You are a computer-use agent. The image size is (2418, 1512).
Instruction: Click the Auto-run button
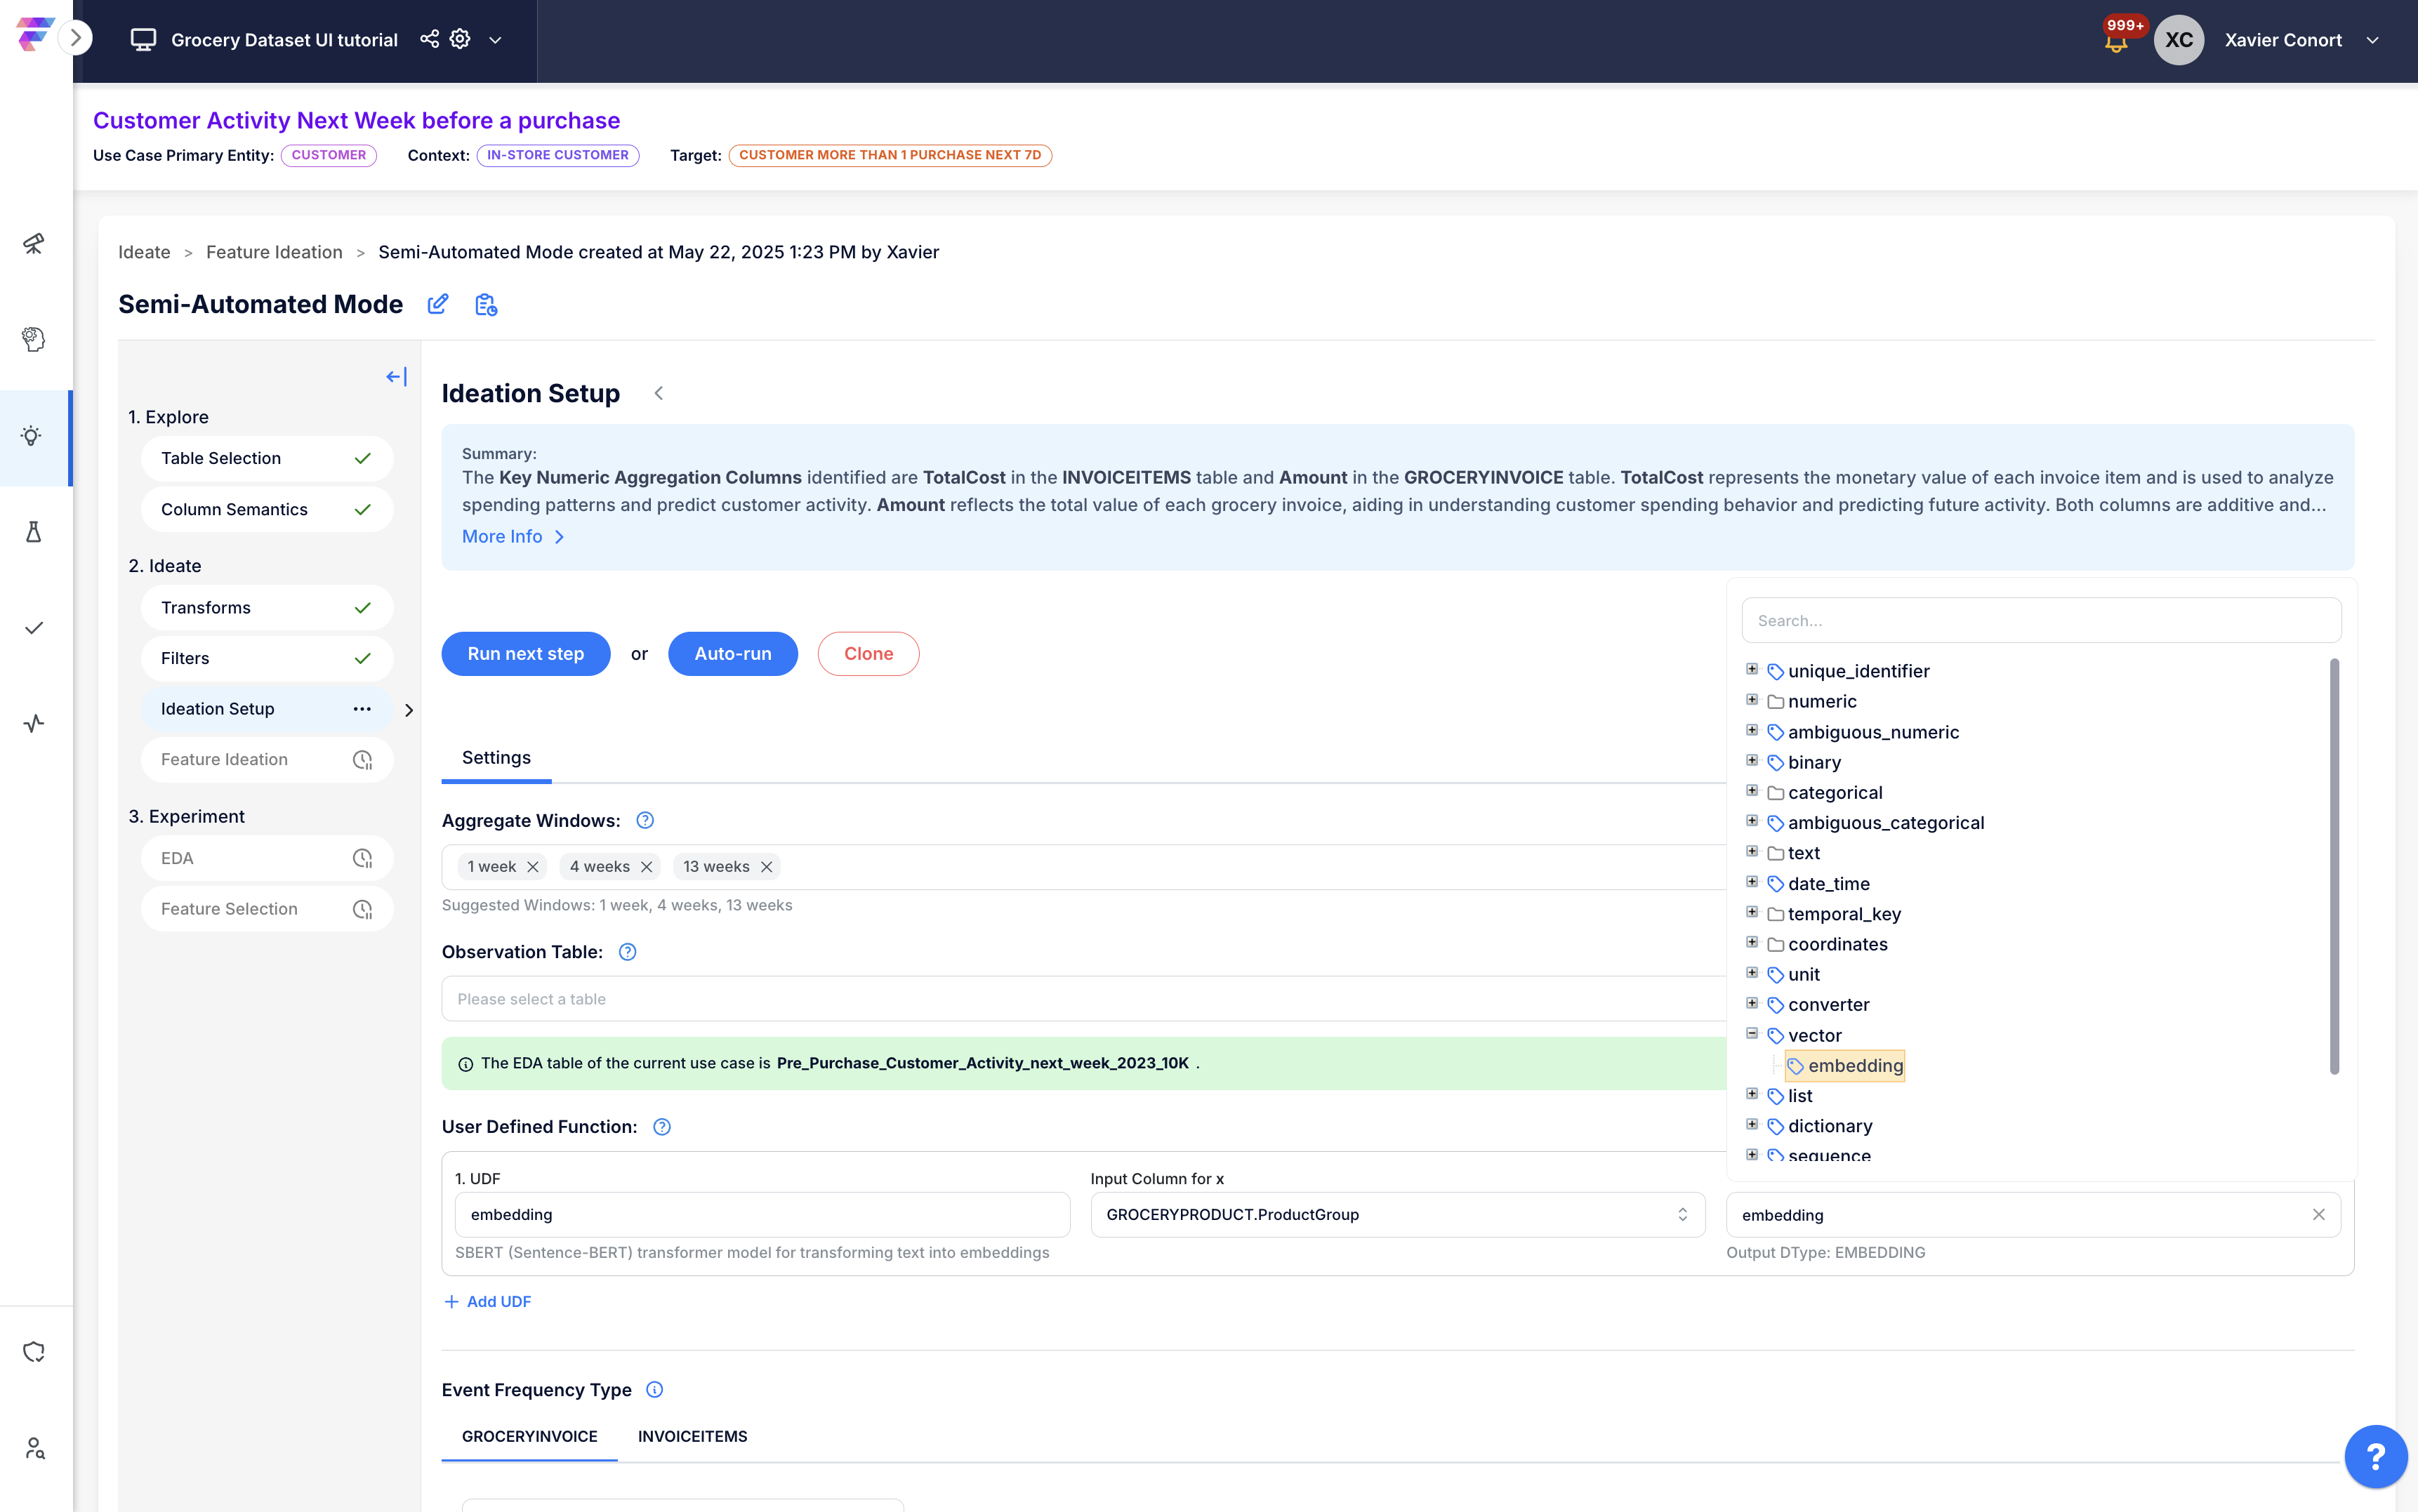click(x=733, y=654)
